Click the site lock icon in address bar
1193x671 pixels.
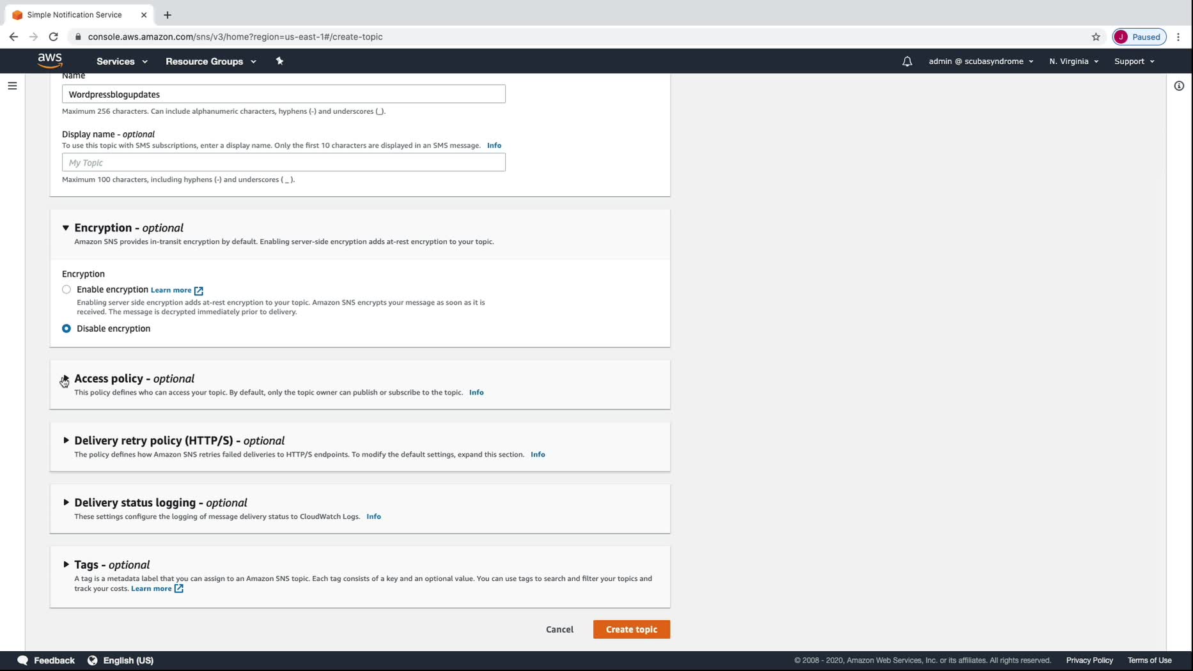click(x=78, y=36)
